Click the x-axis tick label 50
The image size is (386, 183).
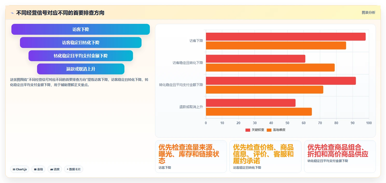tap(287, 123)
